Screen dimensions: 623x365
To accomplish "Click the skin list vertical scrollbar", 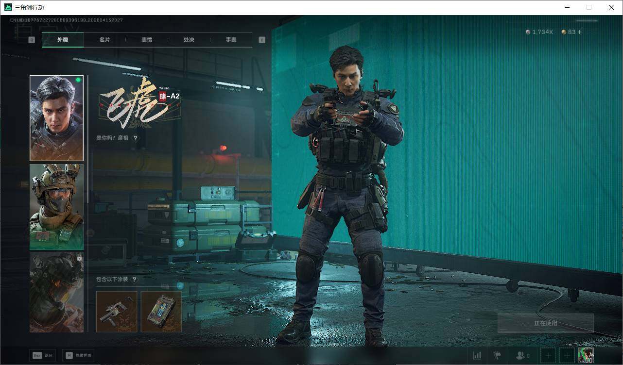I will coord(87,204).
